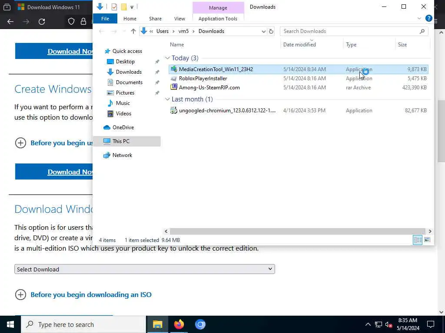Click vm5 in the address breadcrumb
This screenshot has width=445, height=333.
click(183, 31)
